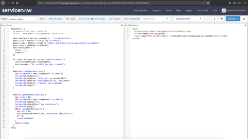The width and height of the screenshot is (248, 139).
Task: Preview widget with the eye icon
Action: click(222, 19)
